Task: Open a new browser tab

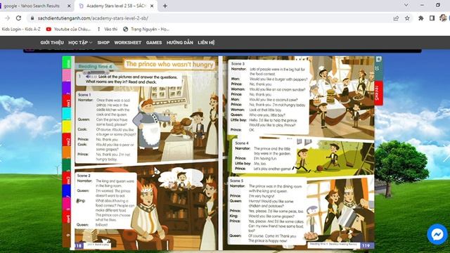Action: point(165,6)
